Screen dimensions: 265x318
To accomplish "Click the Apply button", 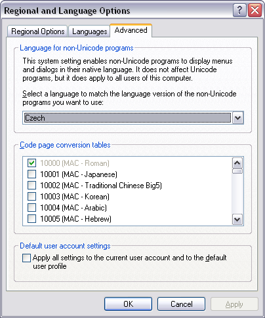I will 234,304.
